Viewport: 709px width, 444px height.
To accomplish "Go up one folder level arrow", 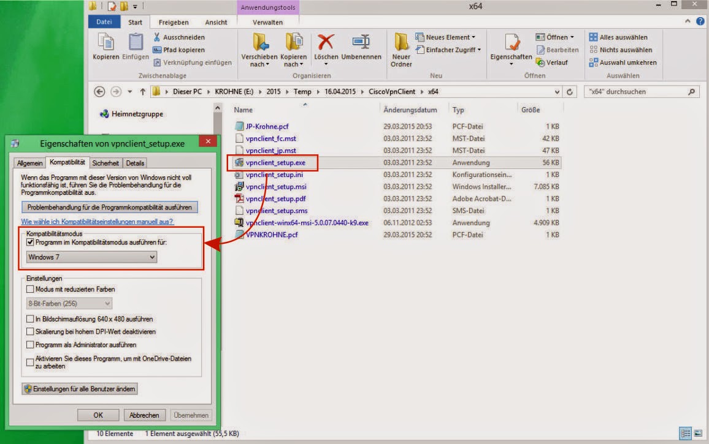I will (x=142, y=92).
